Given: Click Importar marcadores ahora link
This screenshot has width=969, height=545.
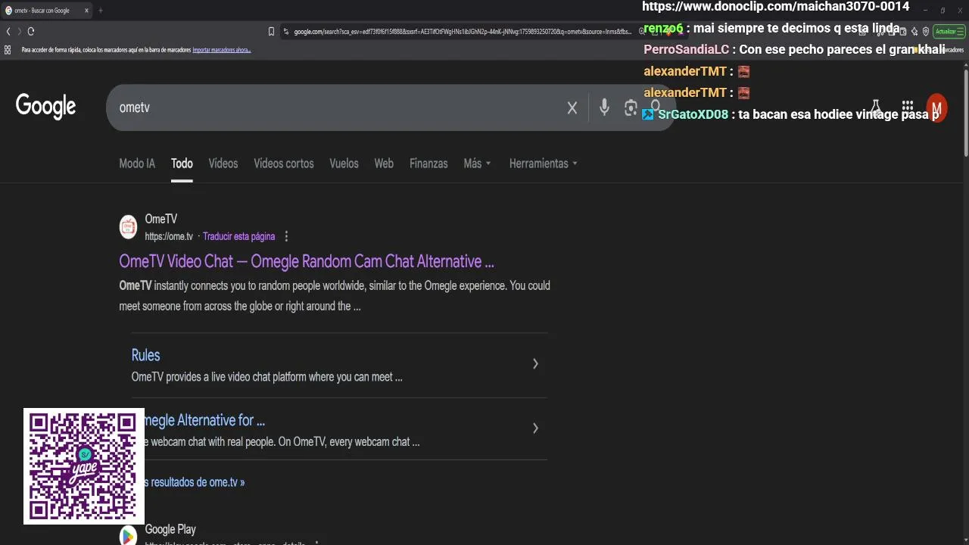Looking at the screenshot, I should click(222, 50).
